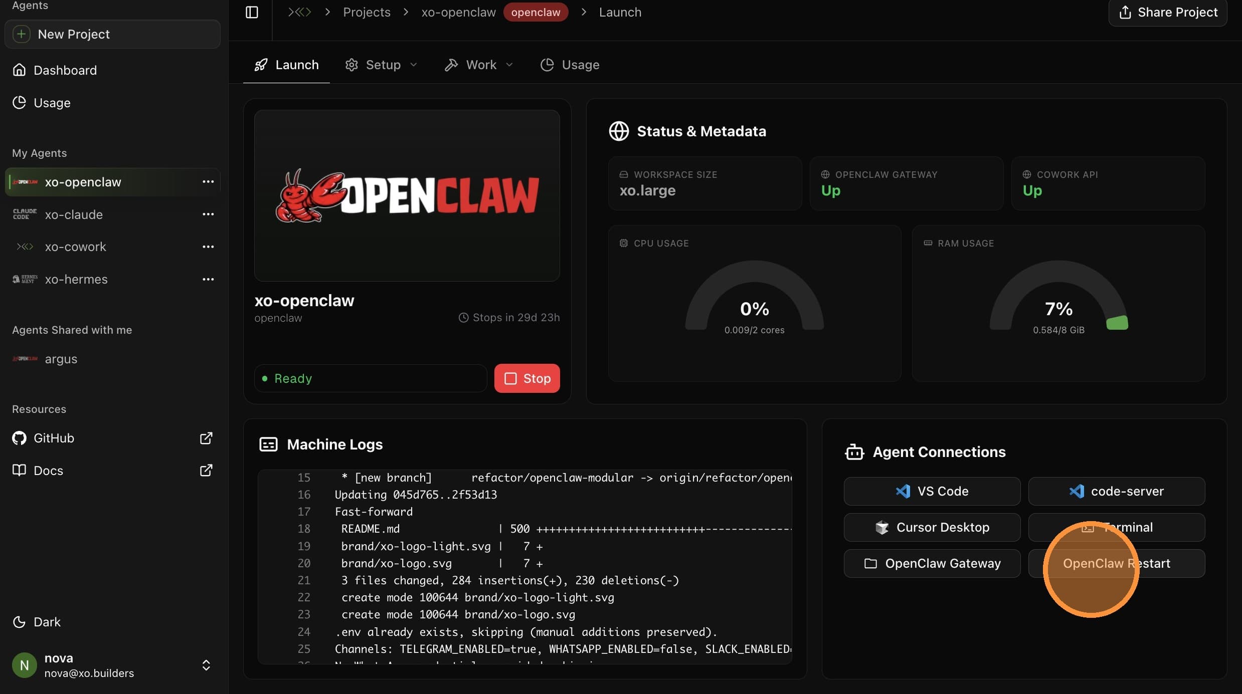Click the Status & Metadata globe icon
Viewport: 1242px width, 694px height.
[619, 131]
